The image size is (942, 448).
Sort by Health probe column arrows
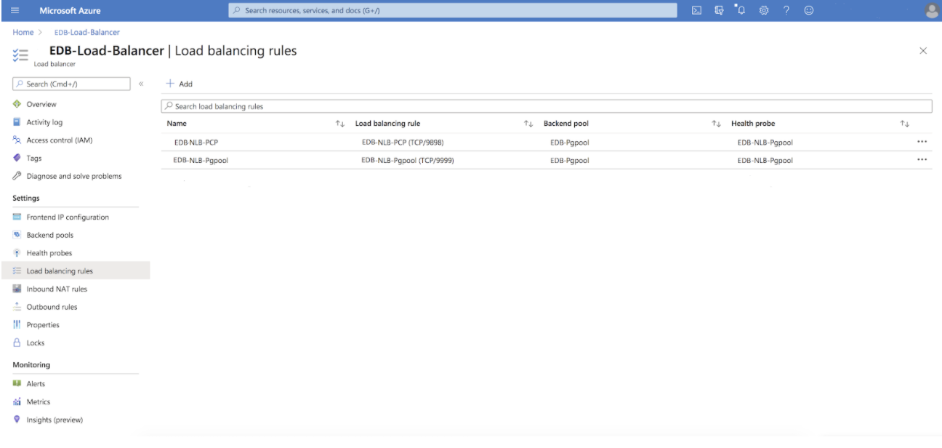point(905,124)
